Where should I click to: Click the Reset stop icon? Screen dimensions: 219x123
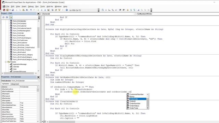coord(45,10)
